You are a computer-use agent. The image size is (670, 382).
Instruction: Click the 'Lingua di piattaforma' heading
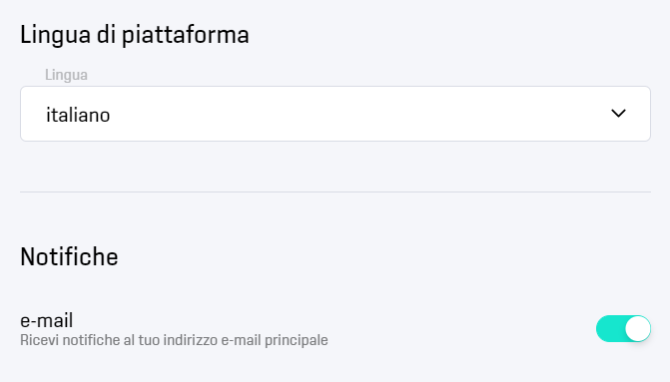tap(135, 35)
